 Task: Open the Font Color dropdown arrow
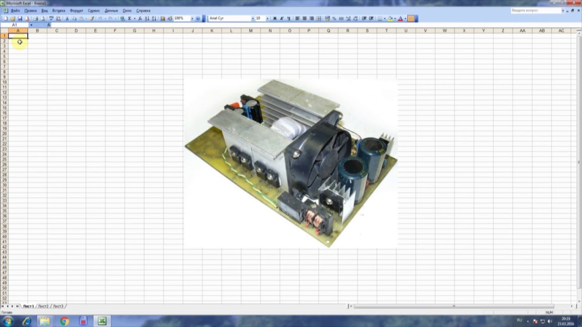405,19
